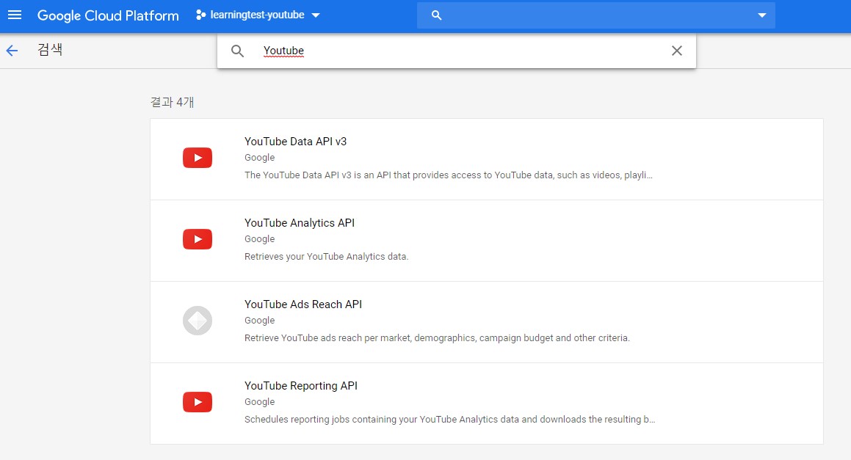Click the gray diamond Ads Reach API icon
This screenshot has height=460, width=851.
click(x=198, y=321)
